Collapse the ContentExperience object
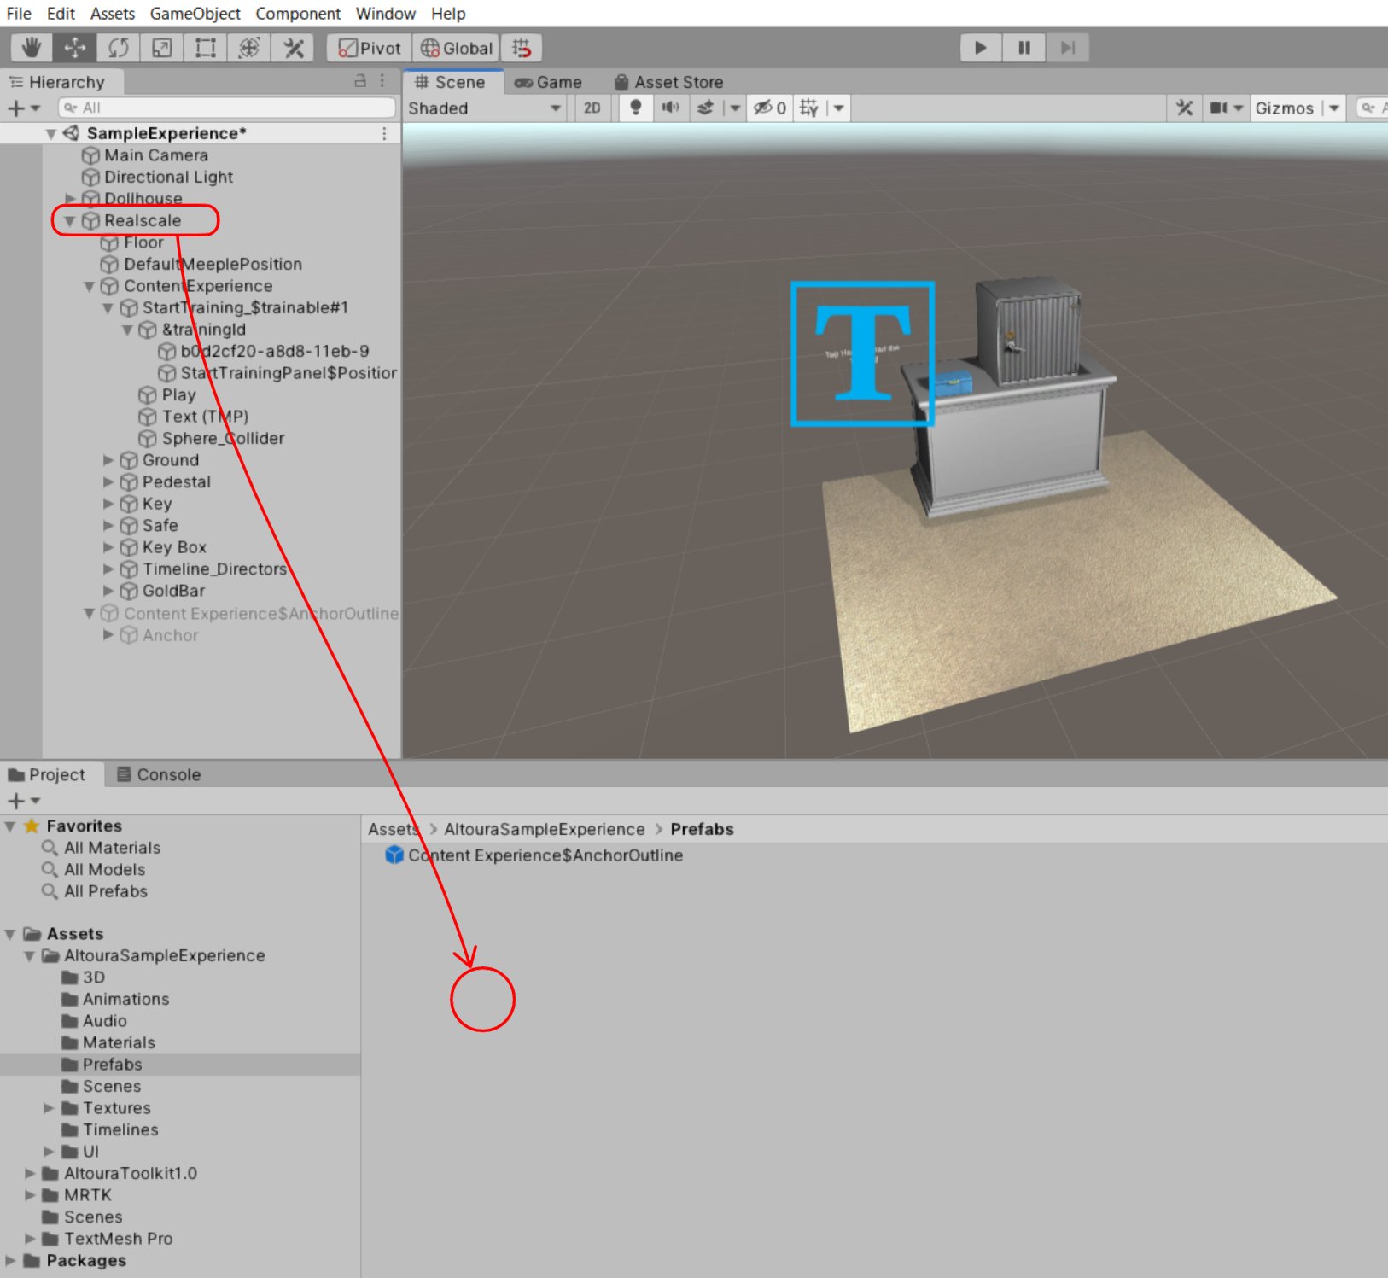 [x=89, y=286]
